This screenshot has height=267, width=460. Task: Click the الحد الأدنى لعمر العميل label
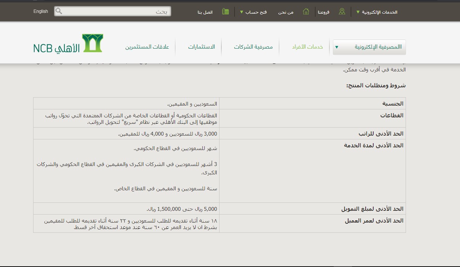374,221
